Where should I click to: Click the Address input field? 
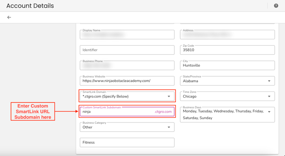(227, 34)
